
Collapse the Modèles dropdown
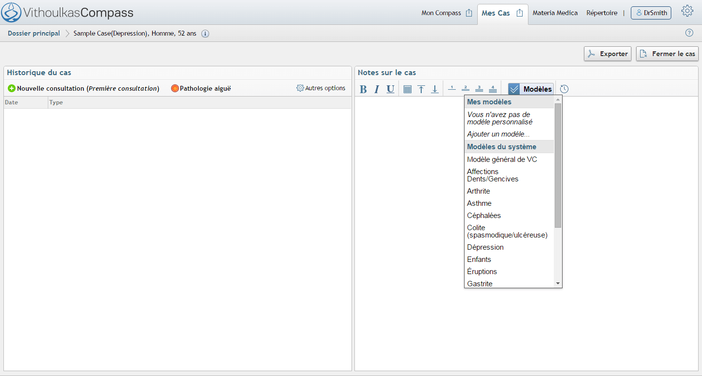click(531, 89)
